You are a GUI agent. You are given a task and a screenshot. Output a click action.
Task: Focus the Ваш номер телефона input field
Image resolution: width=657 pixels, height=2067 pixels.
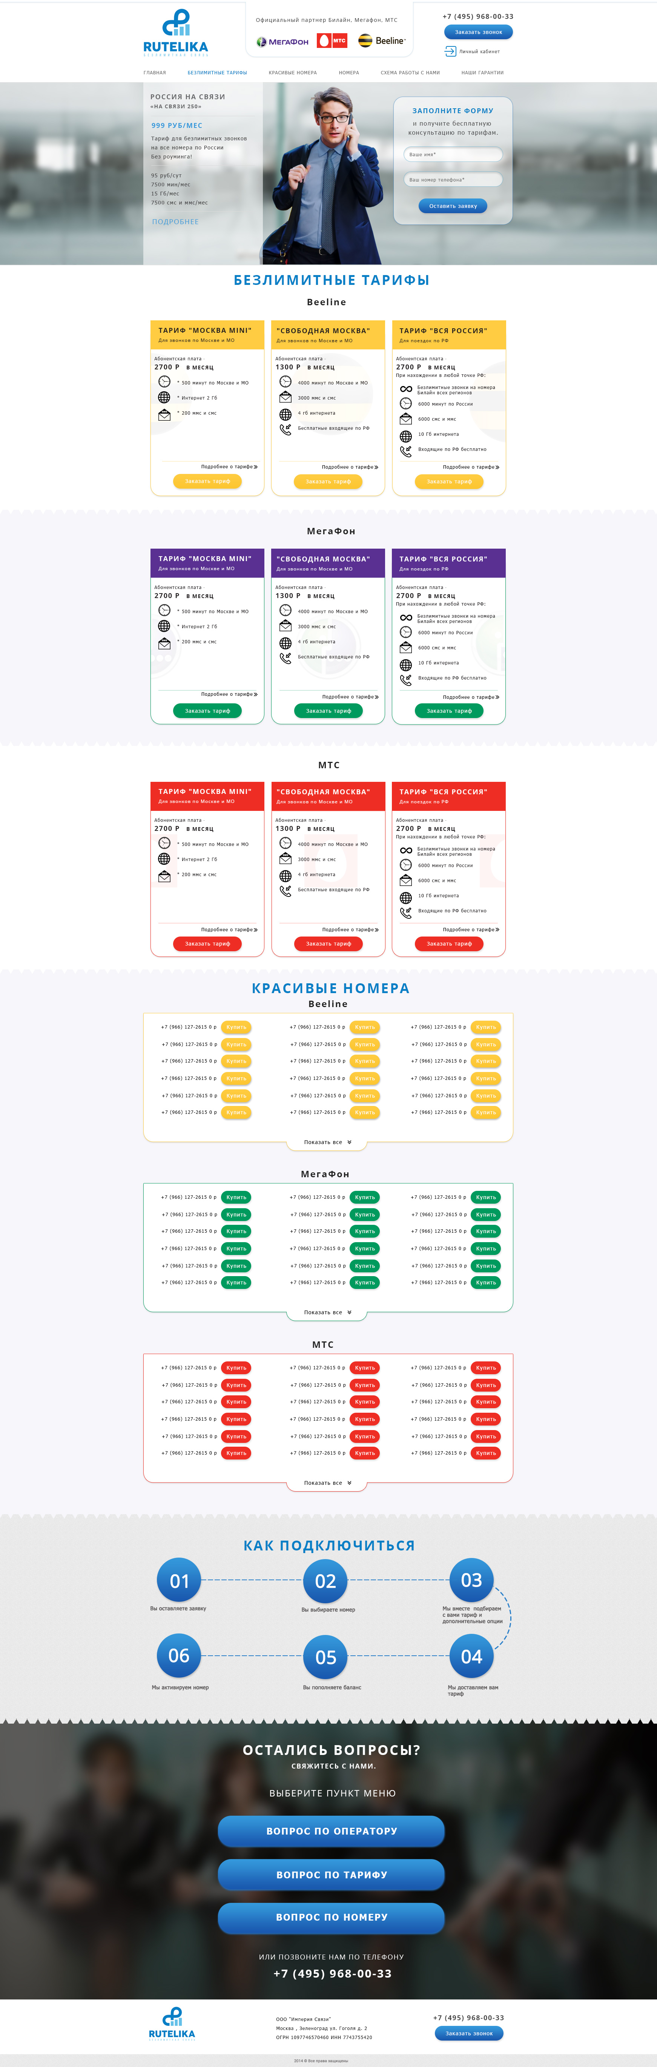(x=453, y=180)
